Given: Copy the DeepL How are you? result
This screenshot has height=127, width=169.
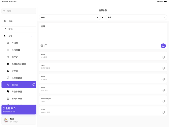Looking at the screenshot, I should pos(163,101).
